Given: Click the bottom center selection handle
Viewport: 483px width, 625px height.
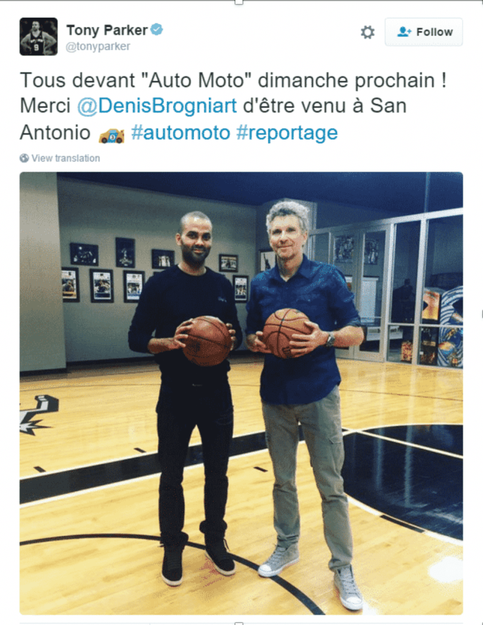Looking at the screenshot, I should 238,623.
